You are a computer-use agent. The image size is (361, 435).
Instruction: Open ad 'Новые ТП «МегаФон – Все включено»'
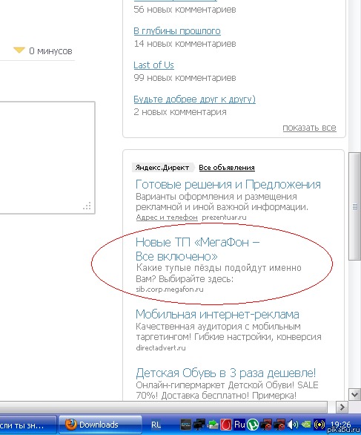pos(197,249)
